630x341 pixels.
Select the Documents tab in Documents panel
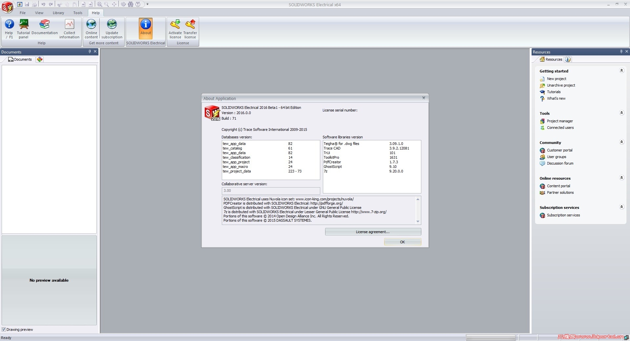pos(20,59)
